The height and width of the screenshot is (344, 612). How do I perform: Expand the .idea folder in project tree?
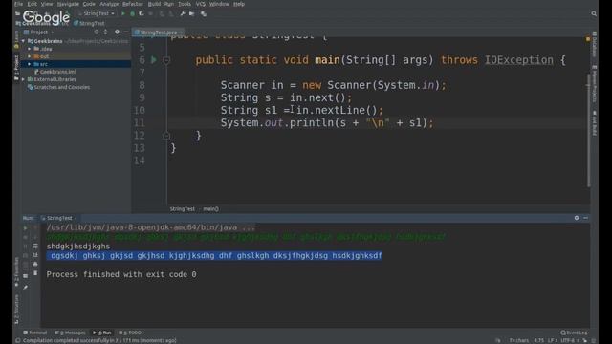30,49
